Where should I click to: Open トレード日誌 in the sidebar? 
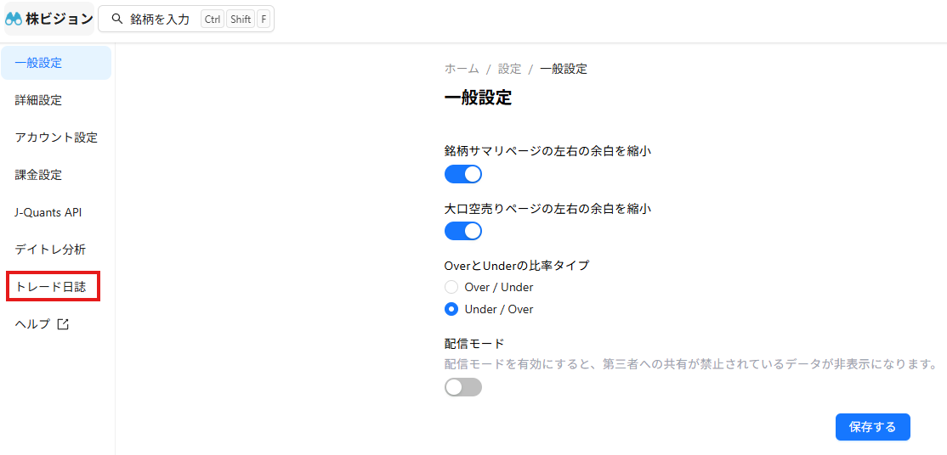pos(54,287)
